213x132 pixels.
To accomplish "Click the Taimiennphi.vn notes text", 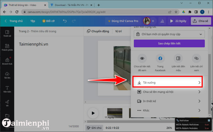I will (34, 44).
